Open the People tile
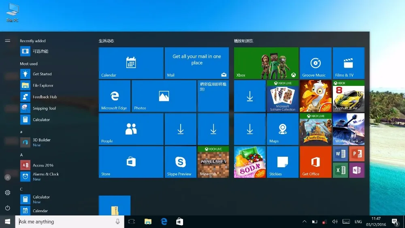Image resolution: width=405 pixels, height=228 pixels. coord(131,129)
